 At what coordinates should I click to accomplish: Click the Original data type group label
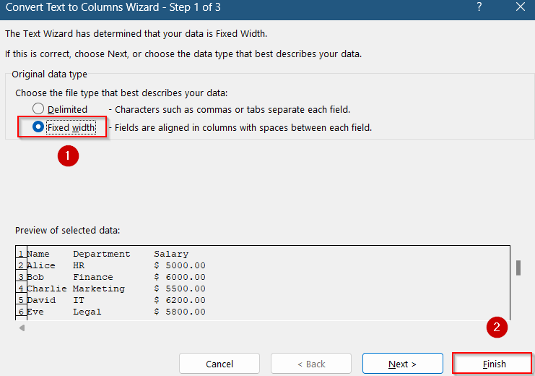click(49, 74)
